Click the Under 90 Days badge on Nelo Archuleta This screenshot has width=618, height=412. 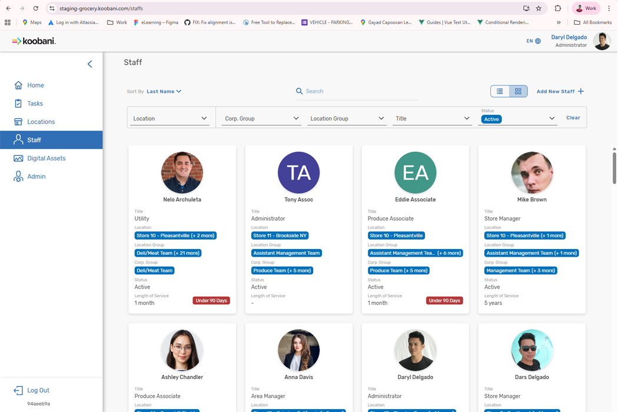211,301
